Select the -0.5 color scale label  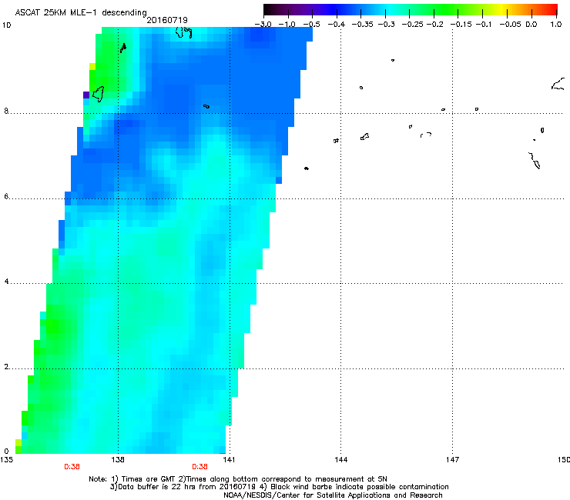[x=311, y=25]
